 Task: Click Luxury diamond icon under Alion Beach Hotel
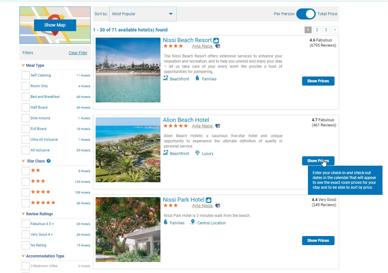click(197, 153)
